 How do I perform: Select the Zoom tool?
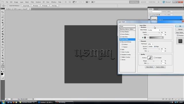[x=3, y=69]
